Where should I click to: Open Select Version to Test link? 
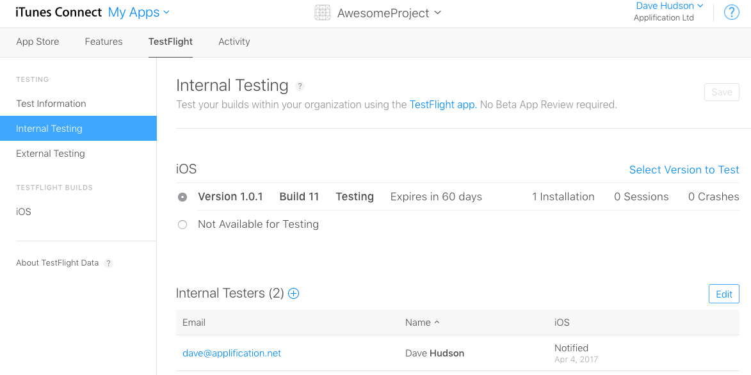click(684, 170)
